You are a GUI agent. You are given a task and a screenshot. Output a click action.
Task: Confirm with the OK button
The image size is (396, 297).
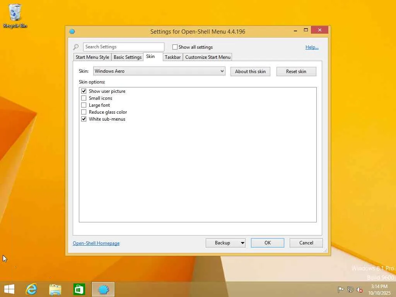click(268, 243)
